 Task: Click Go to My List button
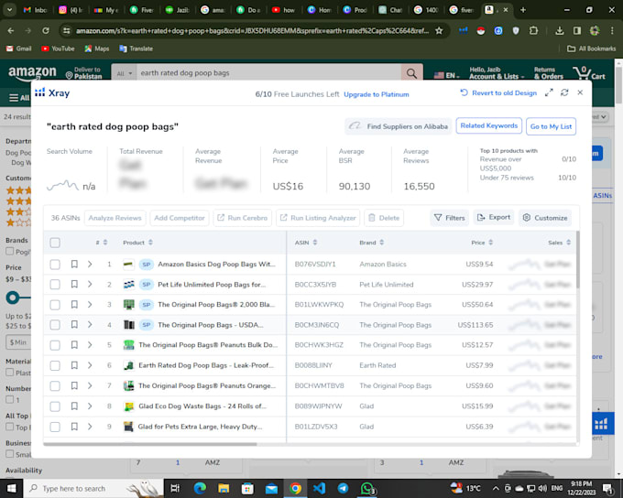[551, 126]
